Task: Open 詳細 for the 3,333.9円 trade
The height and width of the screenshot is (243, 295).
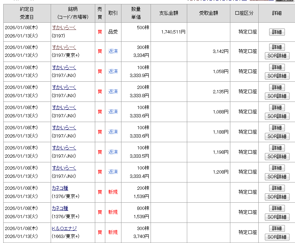Action: 277,67
